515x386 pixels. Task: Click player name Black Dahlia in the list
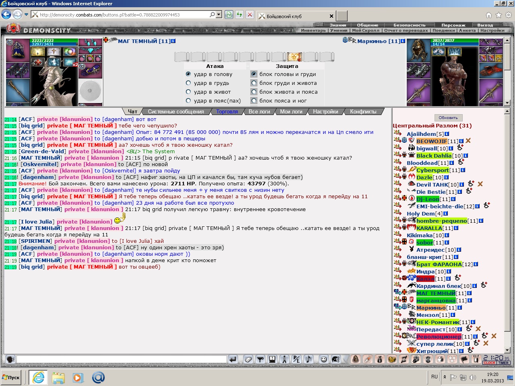(x=434, y=156)
